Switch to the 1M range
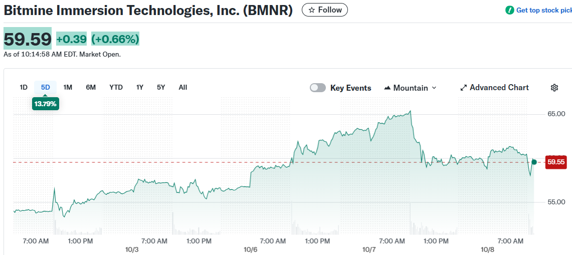Screen dimensions: 572x255 pyautogui.click(x=68, y=87)
